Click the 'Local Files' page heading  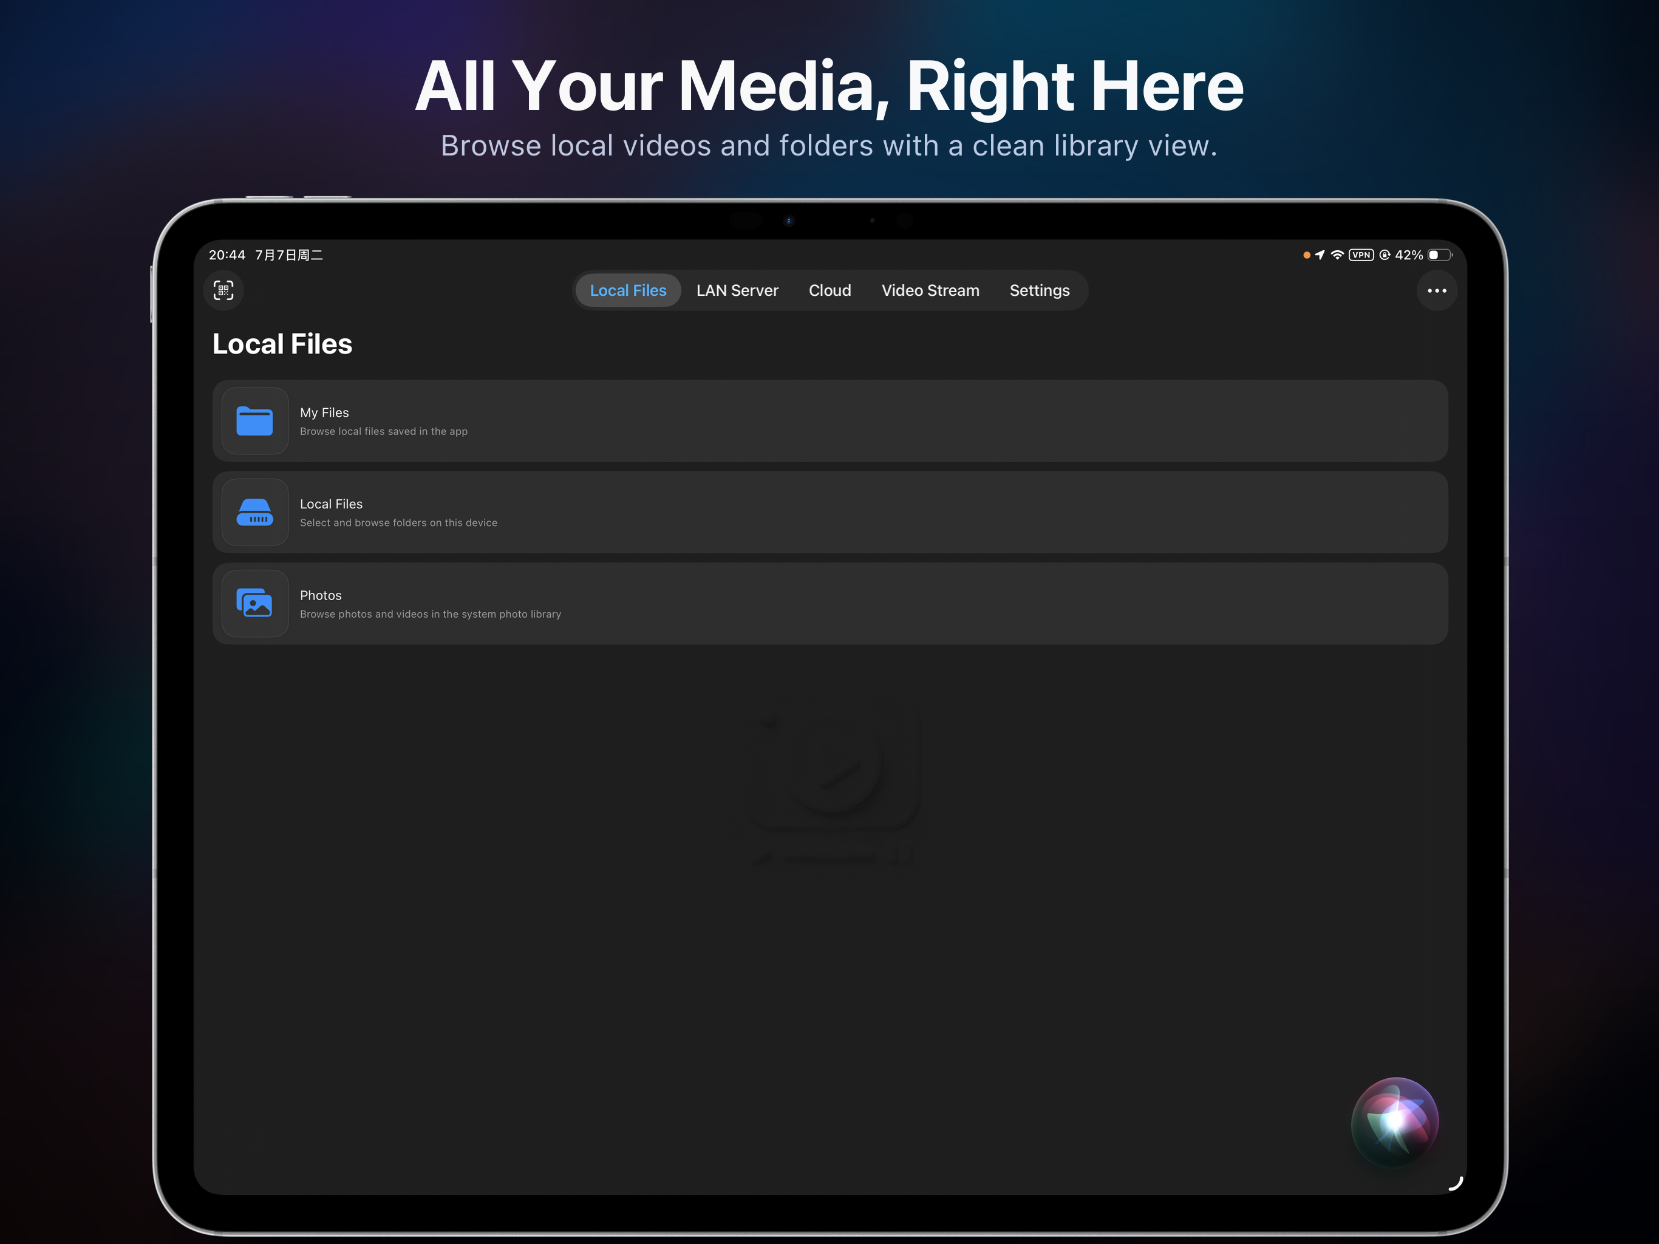point(282,344)
